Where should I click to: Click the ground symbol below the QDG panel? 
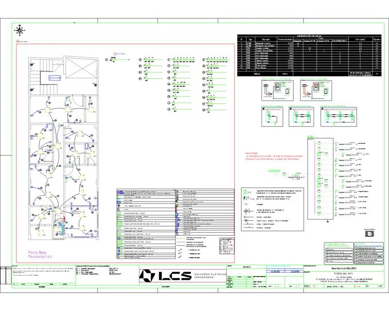click(x=327, y=221)
